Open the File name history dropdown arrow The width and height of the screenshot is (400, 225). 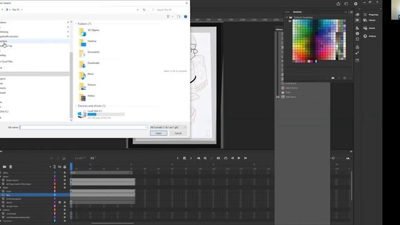coord(146,127)
